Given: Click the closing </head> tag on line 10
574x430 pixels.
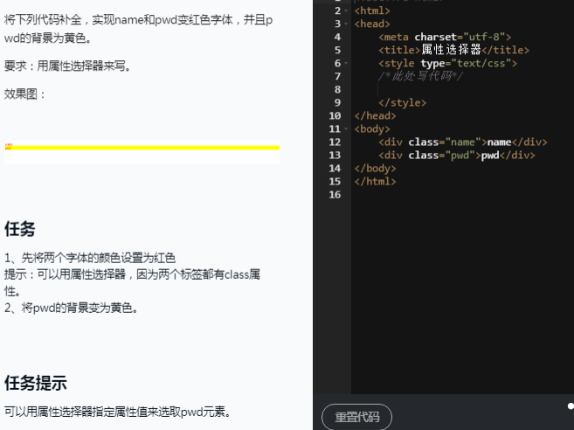Looking at the screenshot, I should click(375, 115).
